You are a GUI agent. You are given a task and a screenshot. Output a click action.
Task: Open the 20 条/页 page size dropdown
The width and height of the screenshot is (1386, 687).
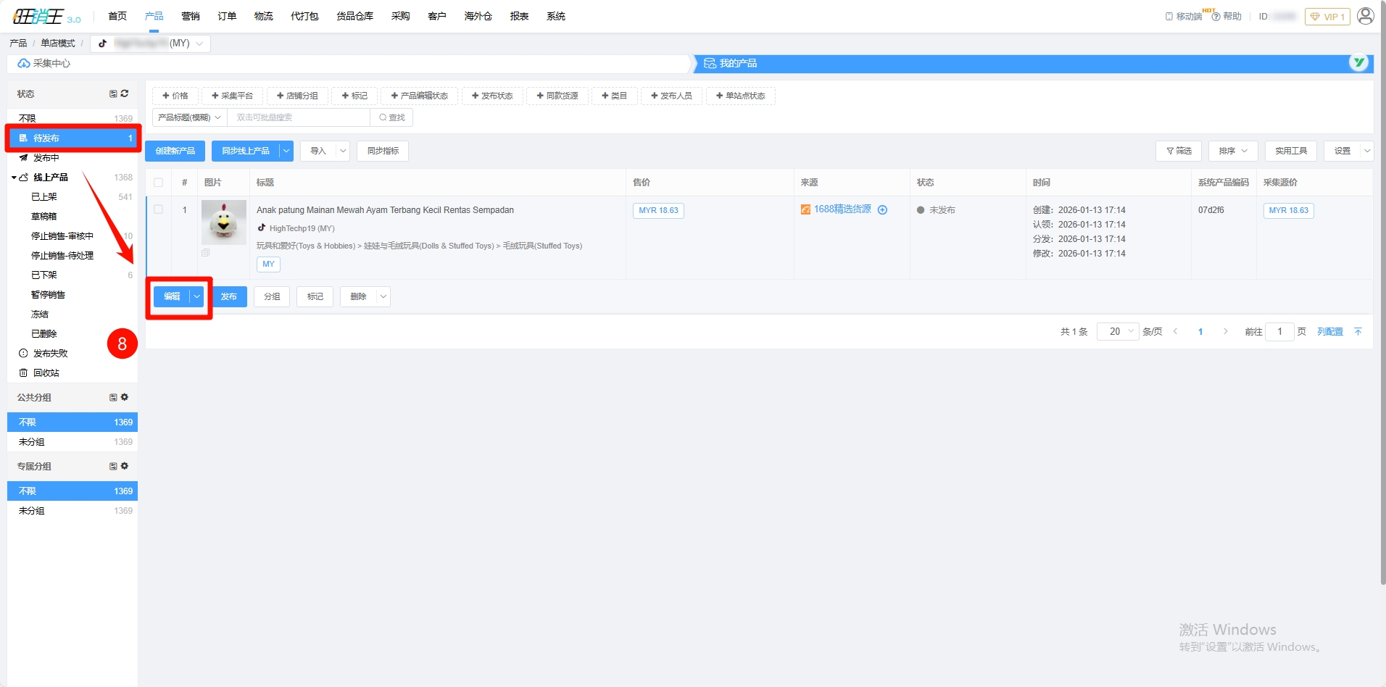pos(1117,332)
